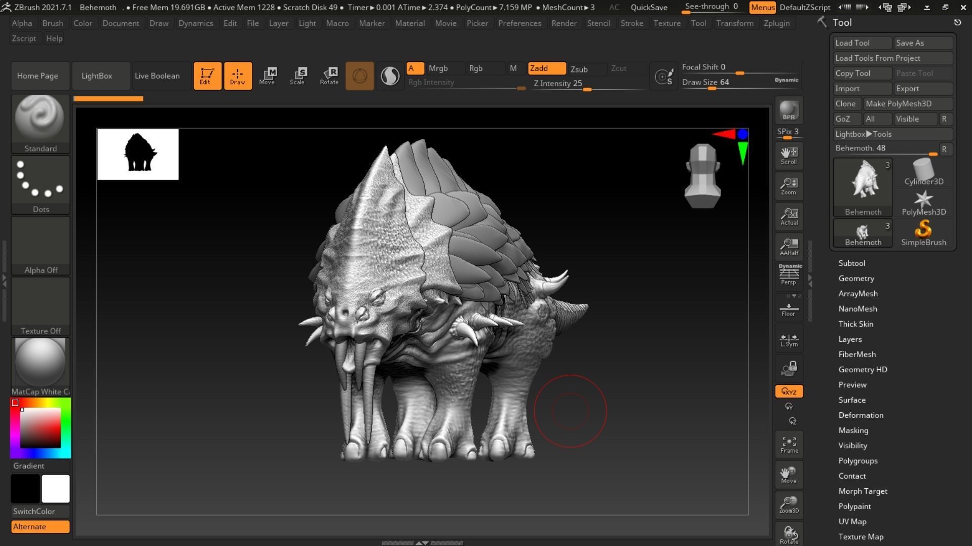Image resolution: width=972 pixels, height=546 pixels.
Task: Click the S symmetry draw-size icon
Action: pyautogui.click(x=664, y=76)
